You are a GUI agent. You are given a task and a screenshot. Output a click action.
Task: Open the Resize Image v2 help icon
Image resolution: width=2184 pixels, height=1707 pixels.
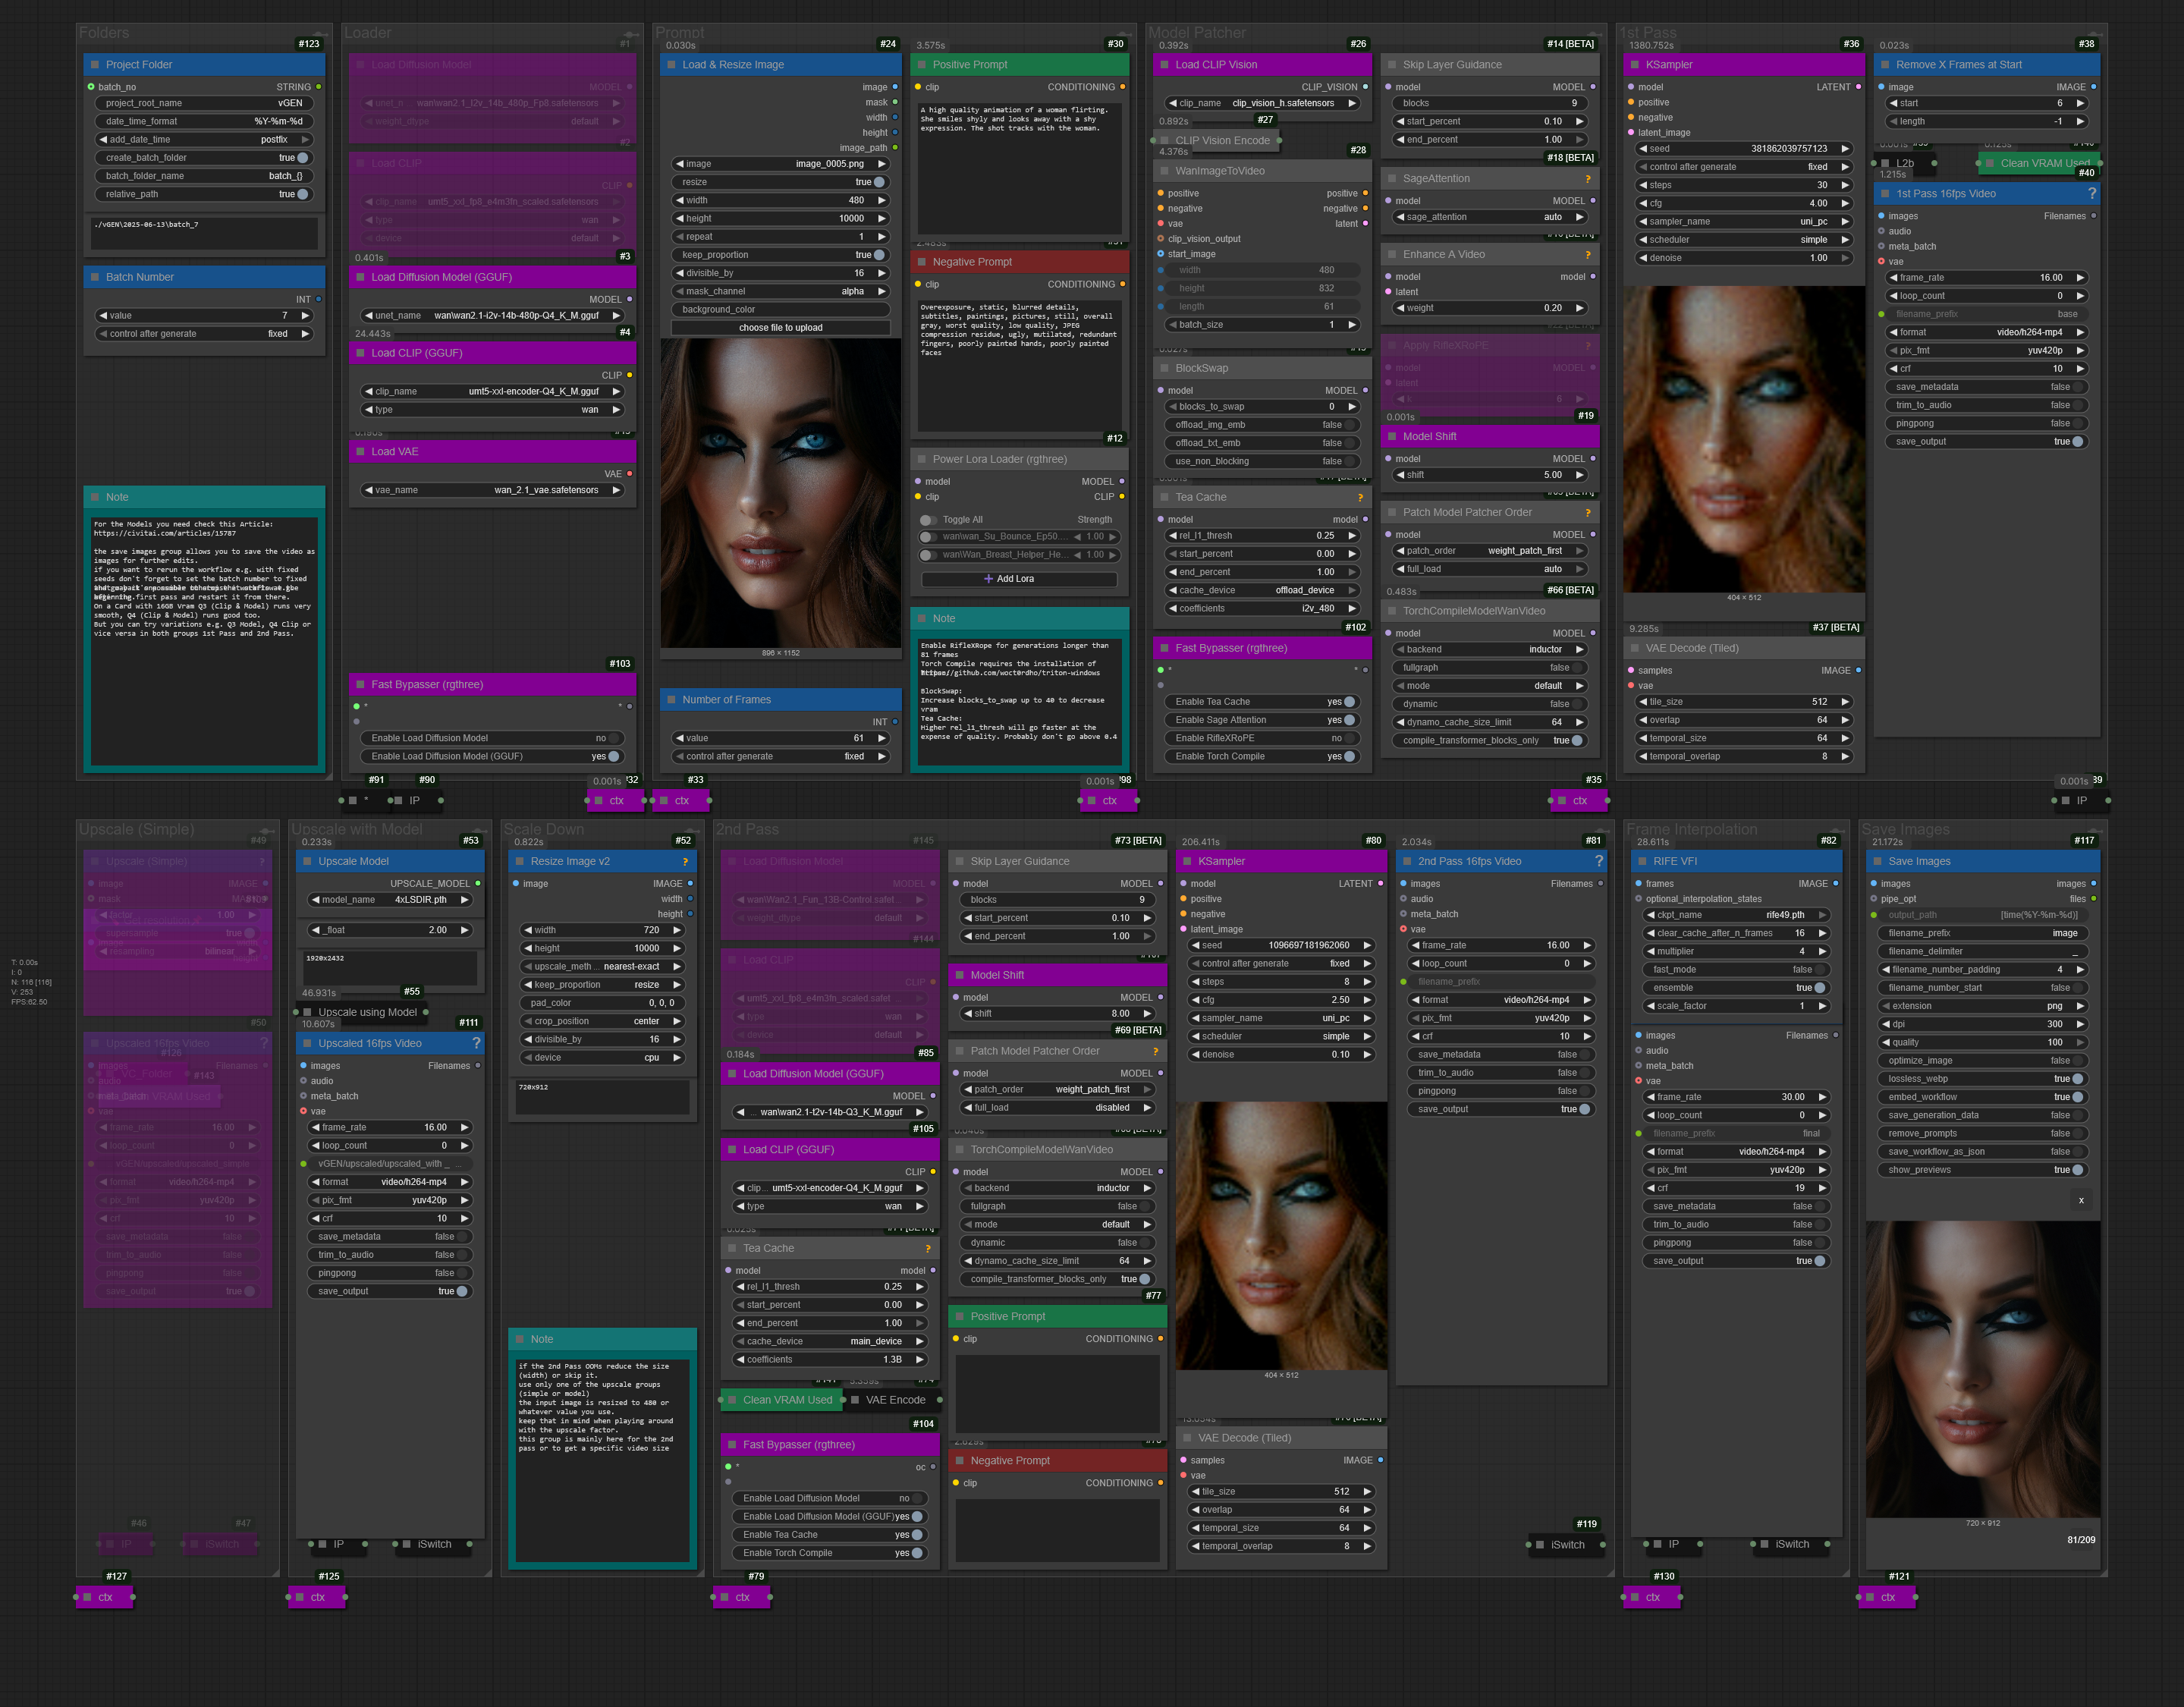(x=685, y=862)
